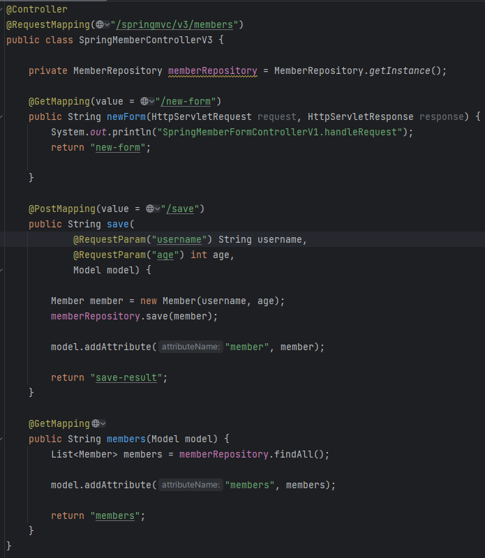Click the globe URL icon beside "/springmvc/v3/members"
Viewport: 485px width, 558px height.
pos(100,24)
